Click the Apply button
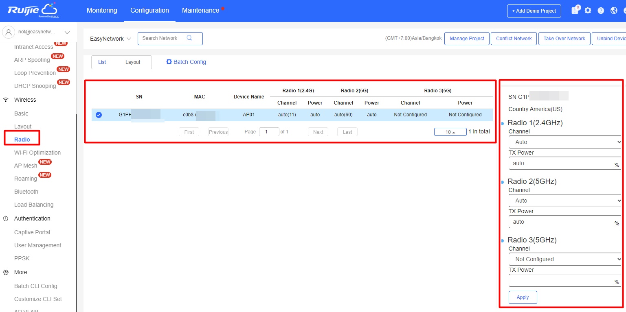The width and height of the screenshot is (626, 312). tap(523, 297)
